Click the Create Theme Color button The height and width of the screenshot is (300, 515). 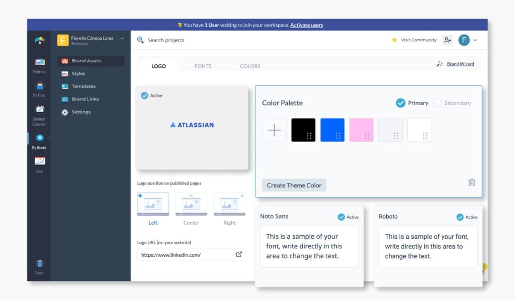294,185
